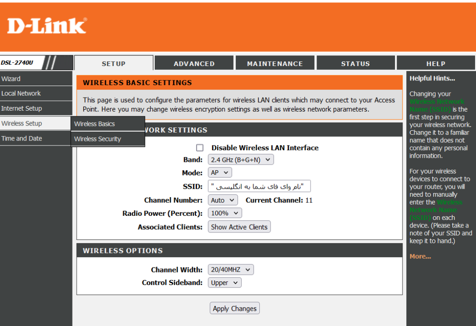Viewport: 476px width, 326px height.
Task: Change the Radio Power percent dropdown
Action: [x=225, y=213]
